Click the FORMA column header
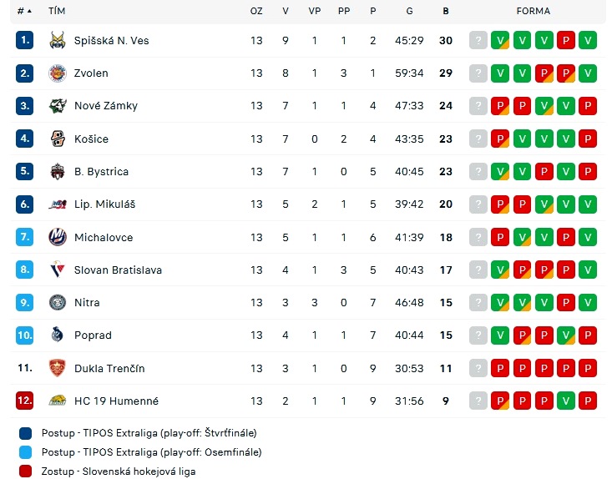This screenshot has width=612, height=479. (534, 11)
